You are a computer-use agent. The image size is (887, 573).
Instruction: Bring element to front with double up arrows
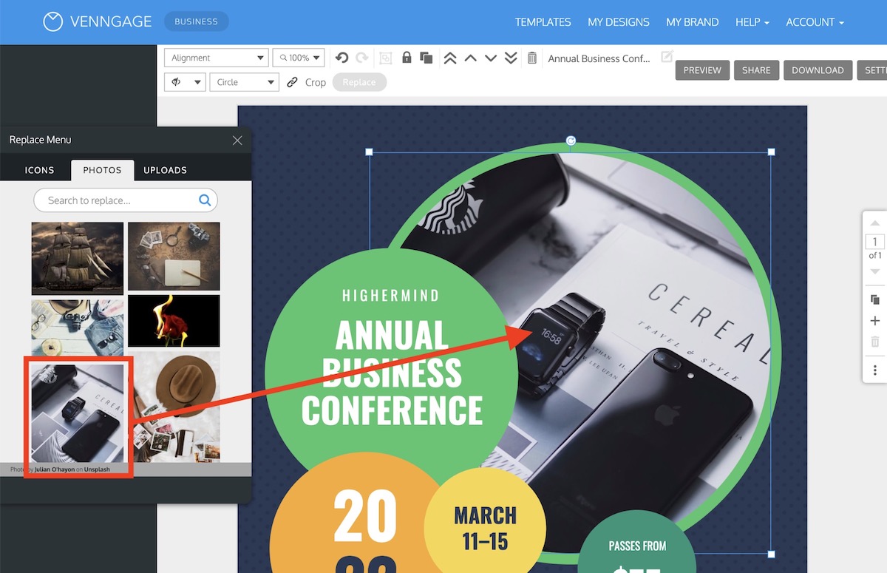pos(450,58)
